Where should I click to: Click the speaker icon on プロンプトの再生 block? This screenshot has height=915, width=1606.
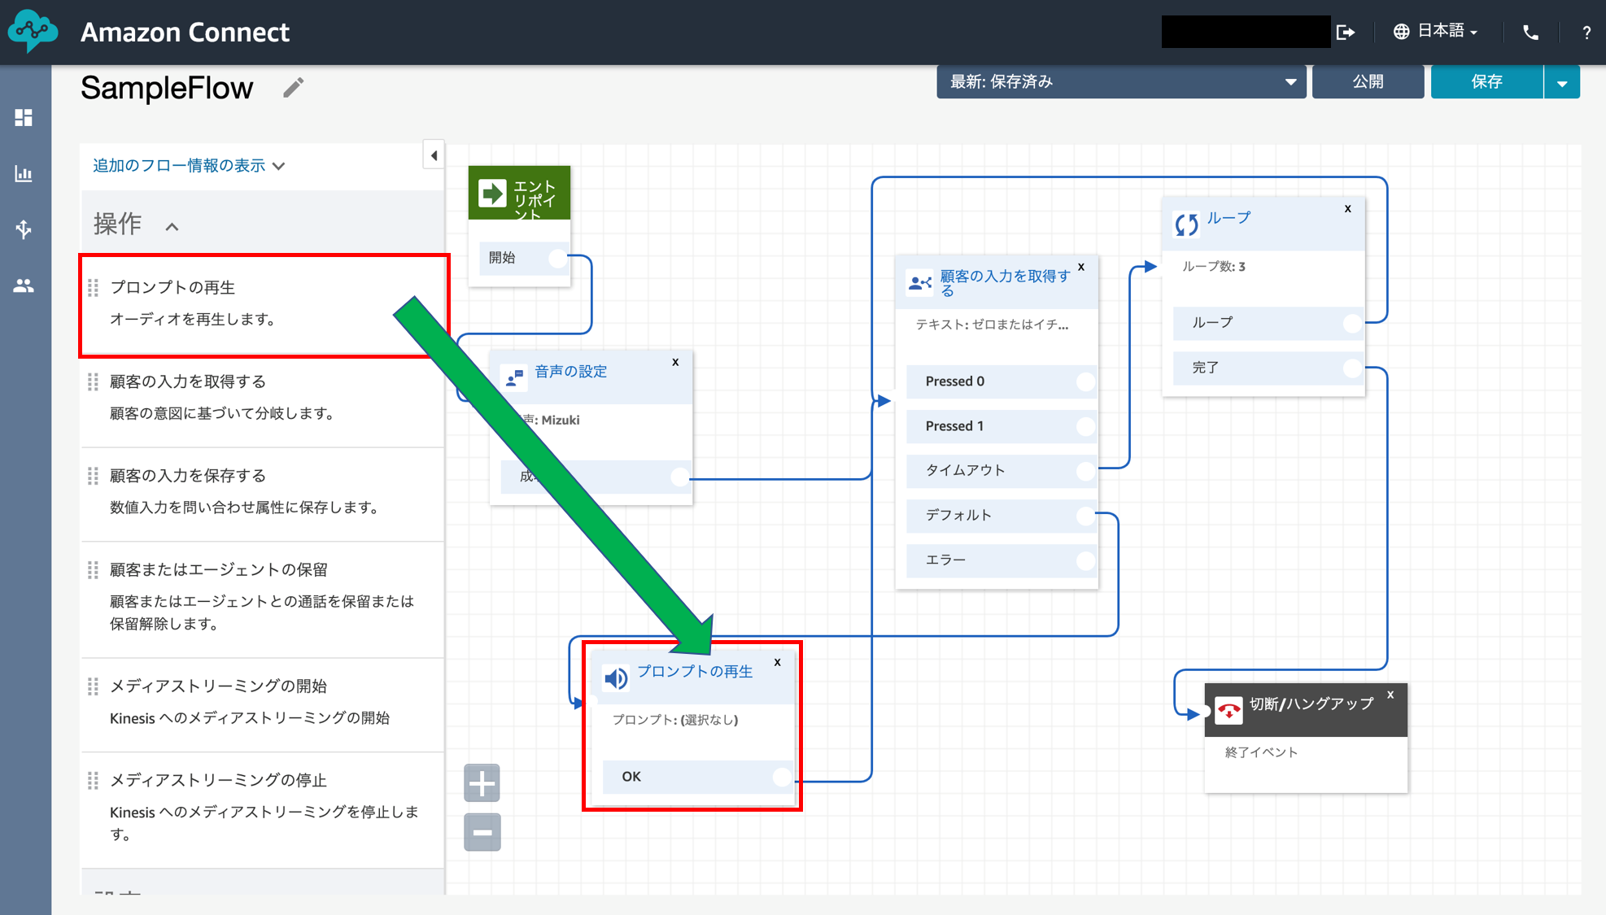click(x=616, y=678)
